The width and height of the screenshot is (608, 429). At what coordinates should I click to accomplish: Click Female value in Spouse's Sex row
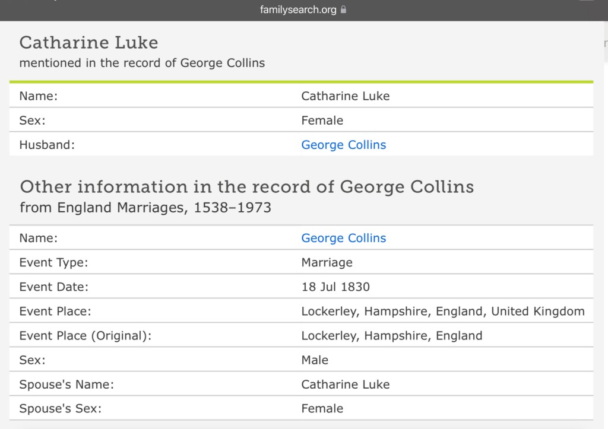[x=322, y=408]
